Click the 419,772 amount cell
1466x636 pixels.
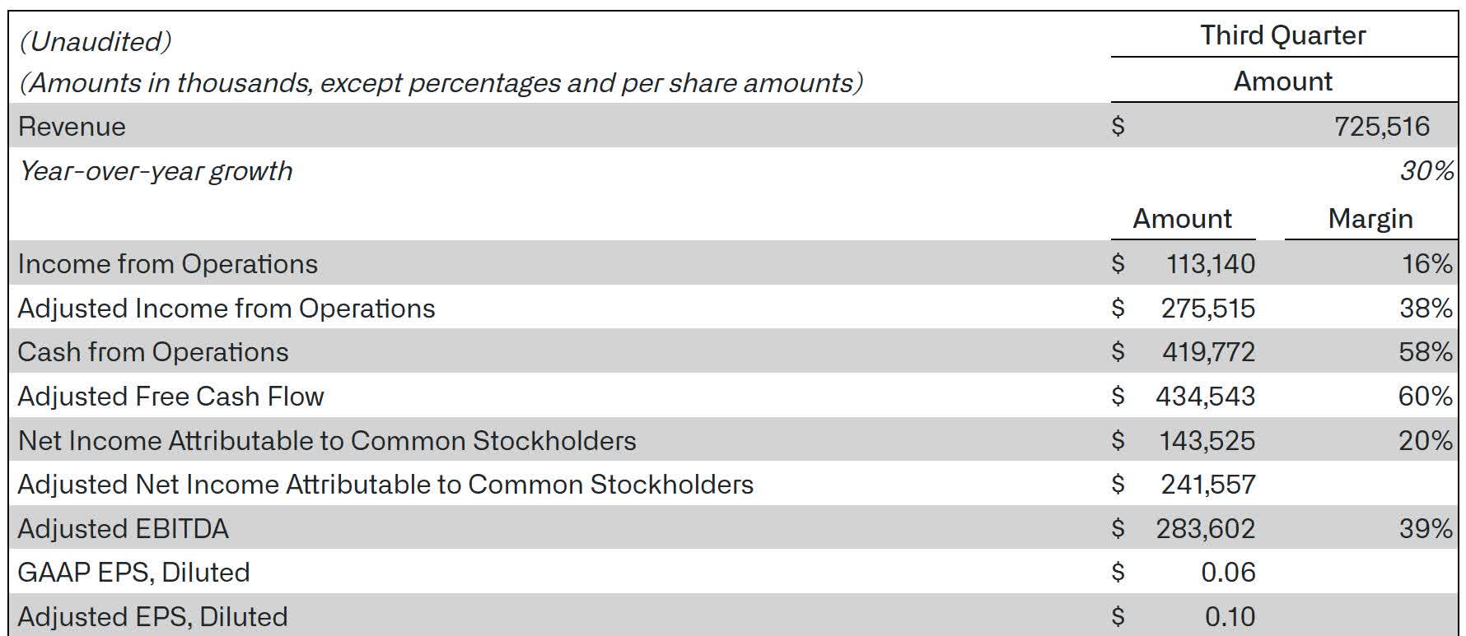pyautogui.click(x=1208, y=352)
